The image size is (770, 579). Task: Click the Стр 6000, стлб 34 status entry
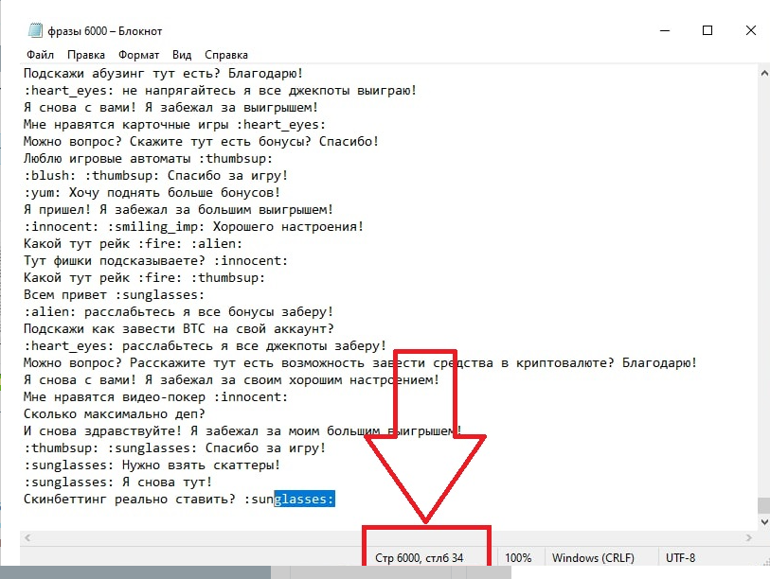click(419, 558)
